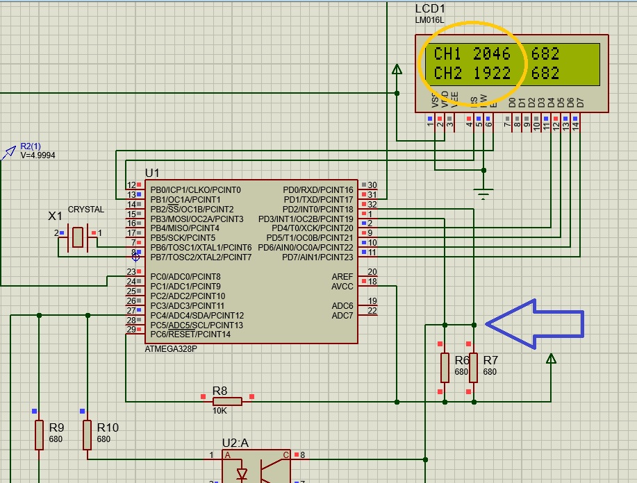This screenshot has height=483, width=637.
Task: Select resistor R7 symbol
Action: click(x=473, y=367)
